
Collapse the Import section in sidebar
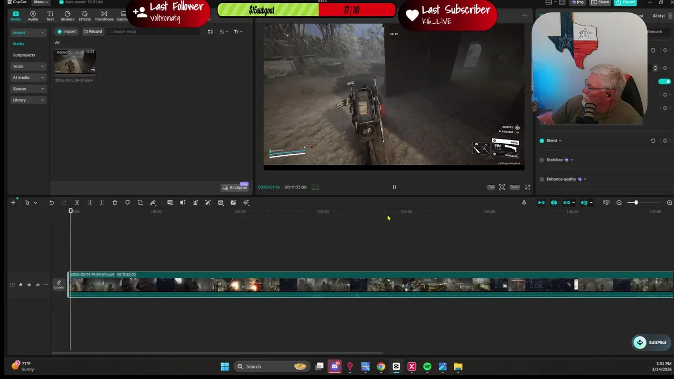28,33
